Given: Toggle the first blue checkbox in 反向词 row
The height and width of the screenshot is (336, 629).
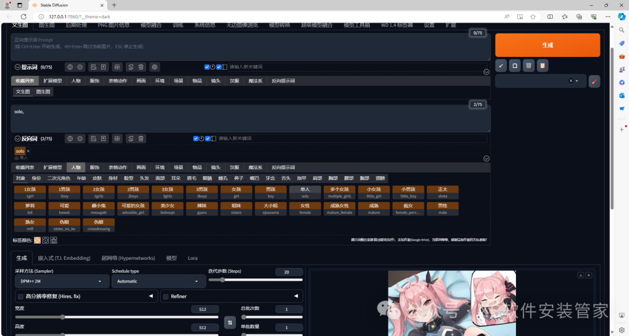Looking at the screenshot, I should 196,138.
